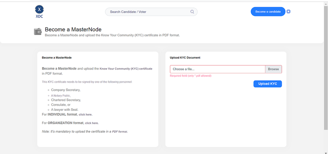This screenshot has height=154, width=328.
Task: Click the mandatory PDF format note
Action: [85, 132]
